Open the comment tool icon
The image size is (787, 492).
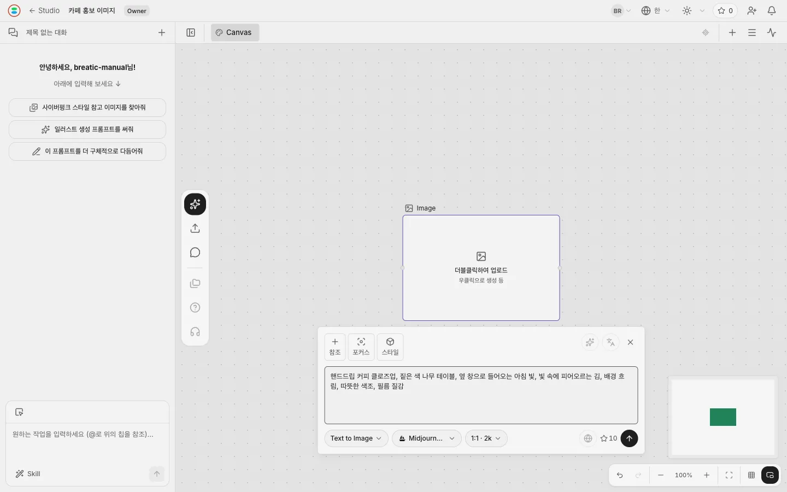click(195, 253)
